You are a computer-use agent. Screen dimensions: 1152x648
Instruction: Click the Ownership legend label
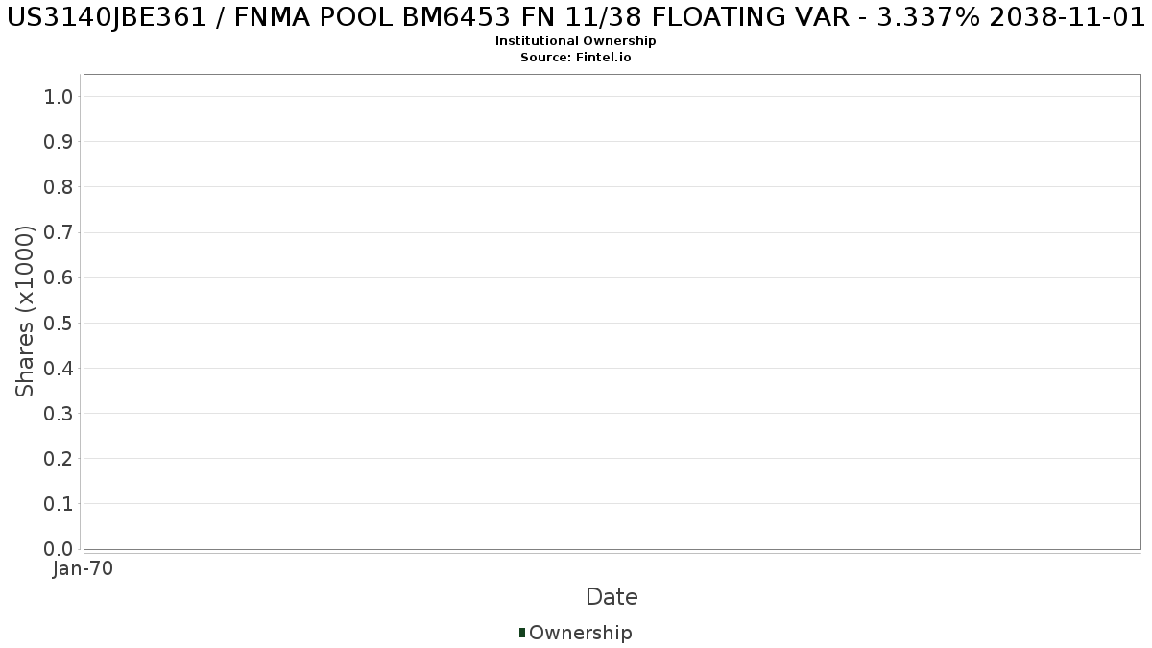point(581,633)
